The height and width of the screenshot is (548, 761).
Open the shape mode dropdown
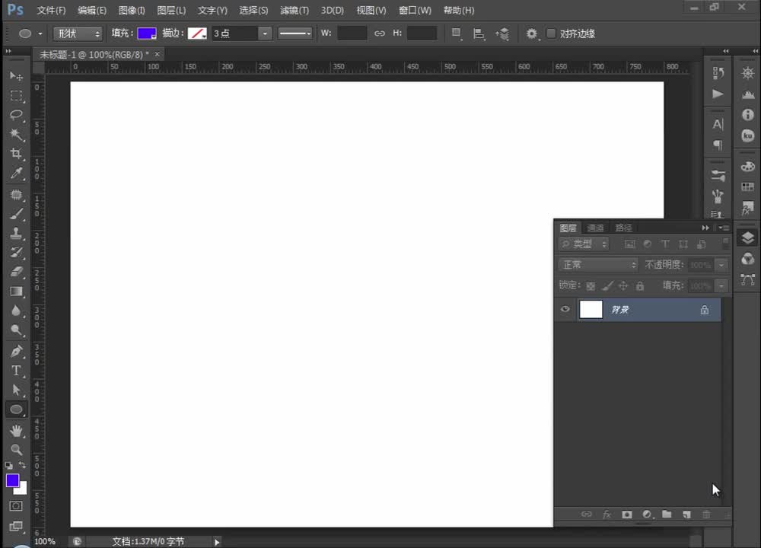tap(78, 33)
